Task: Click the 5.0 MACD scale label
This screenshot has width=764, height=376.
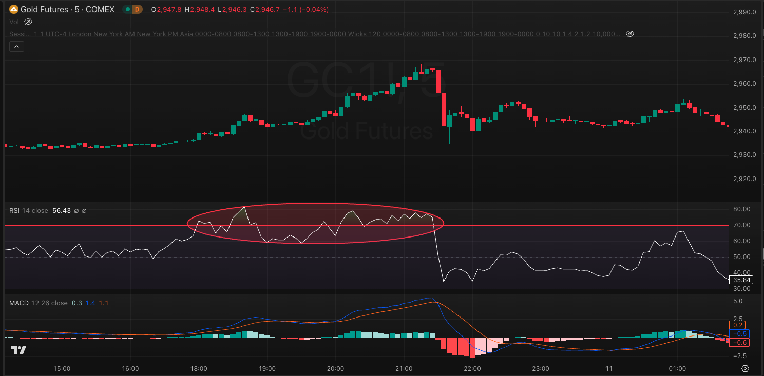Action: (x=738, y=302)
